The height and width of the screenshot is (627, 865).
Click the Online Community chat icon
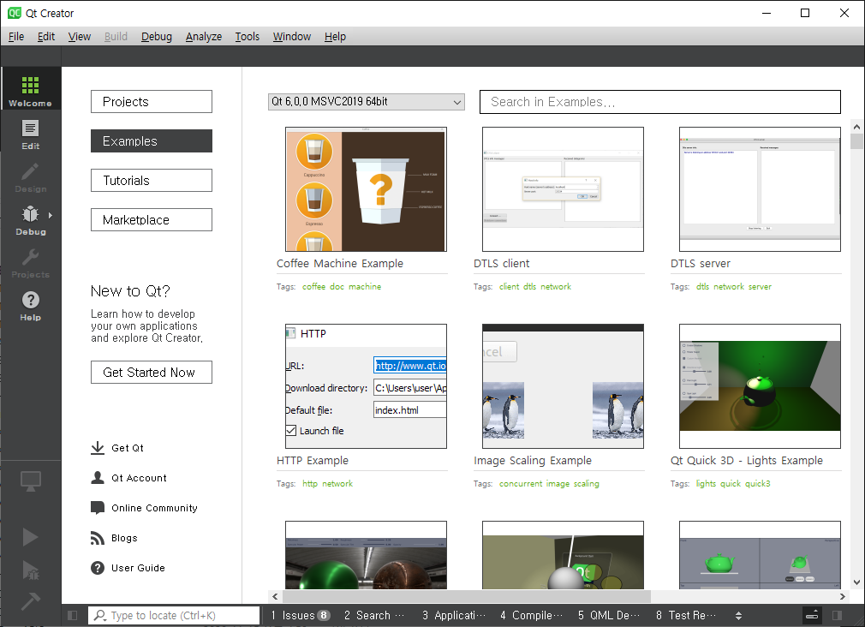[x=98, y=508]
